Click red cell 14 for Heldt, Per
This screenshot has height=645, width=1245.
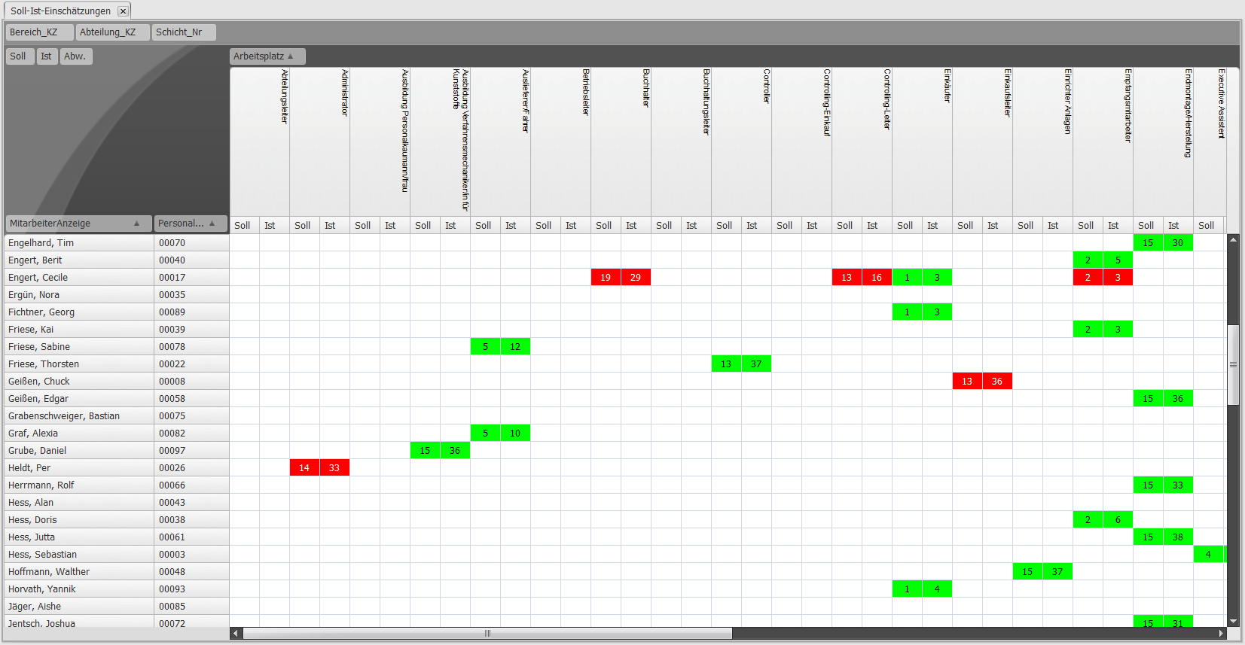tap(304, 468)
